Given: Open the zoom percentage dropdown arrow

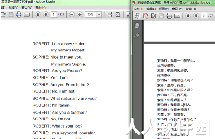Looking at the screenshot, I should point(99,15).
